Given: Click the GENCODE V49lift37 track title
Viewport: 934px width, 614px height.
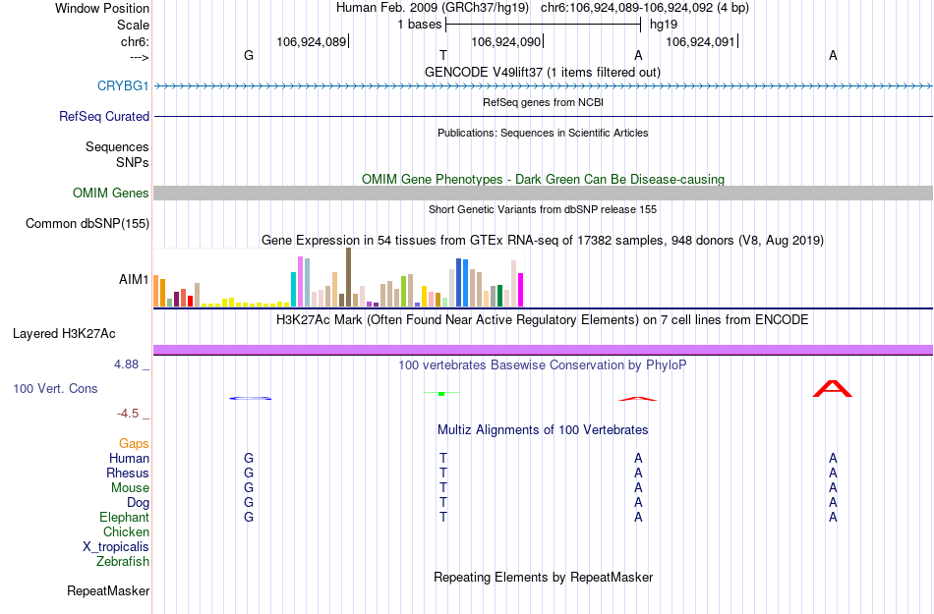Looking at the screenshot, I should click(542, 72).
